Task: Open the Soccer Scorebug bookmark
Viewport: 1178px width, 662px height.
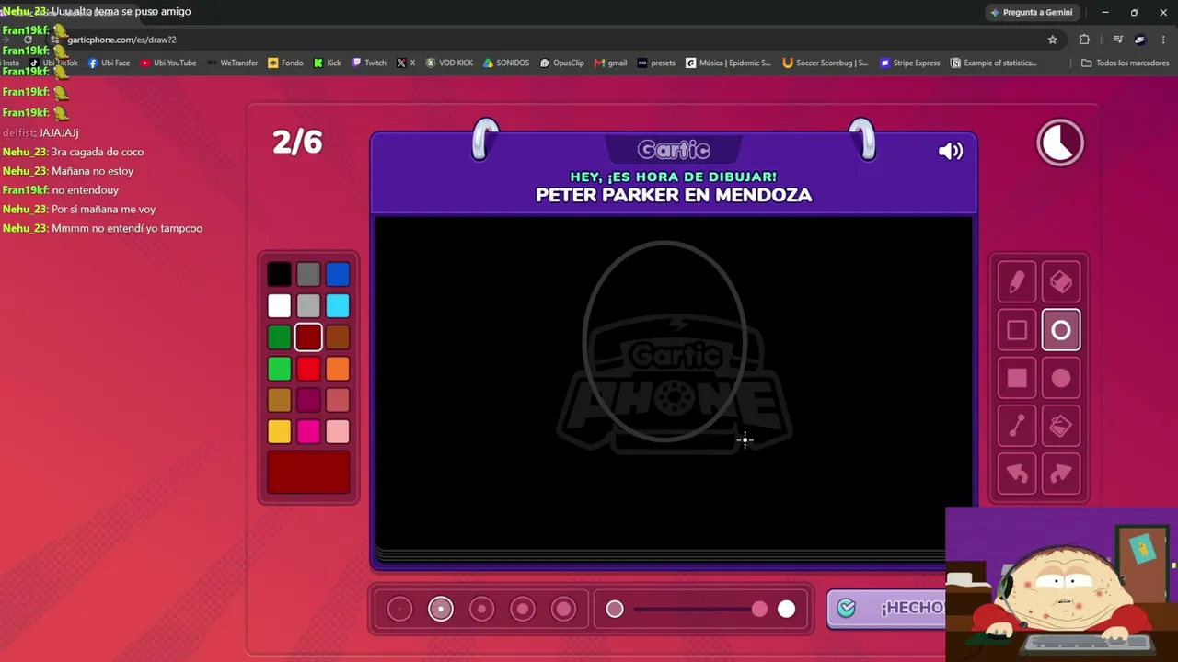Action: pos(826,63)
